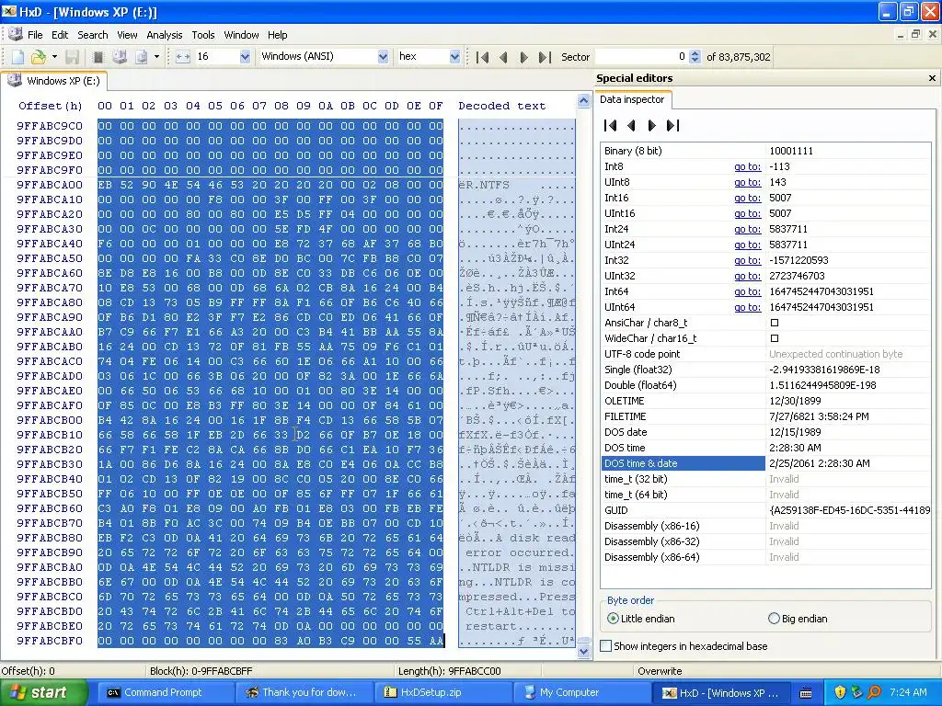This screenshot has width=942, height=706.
Task: Select Big endian byte order
Action: 774,619
